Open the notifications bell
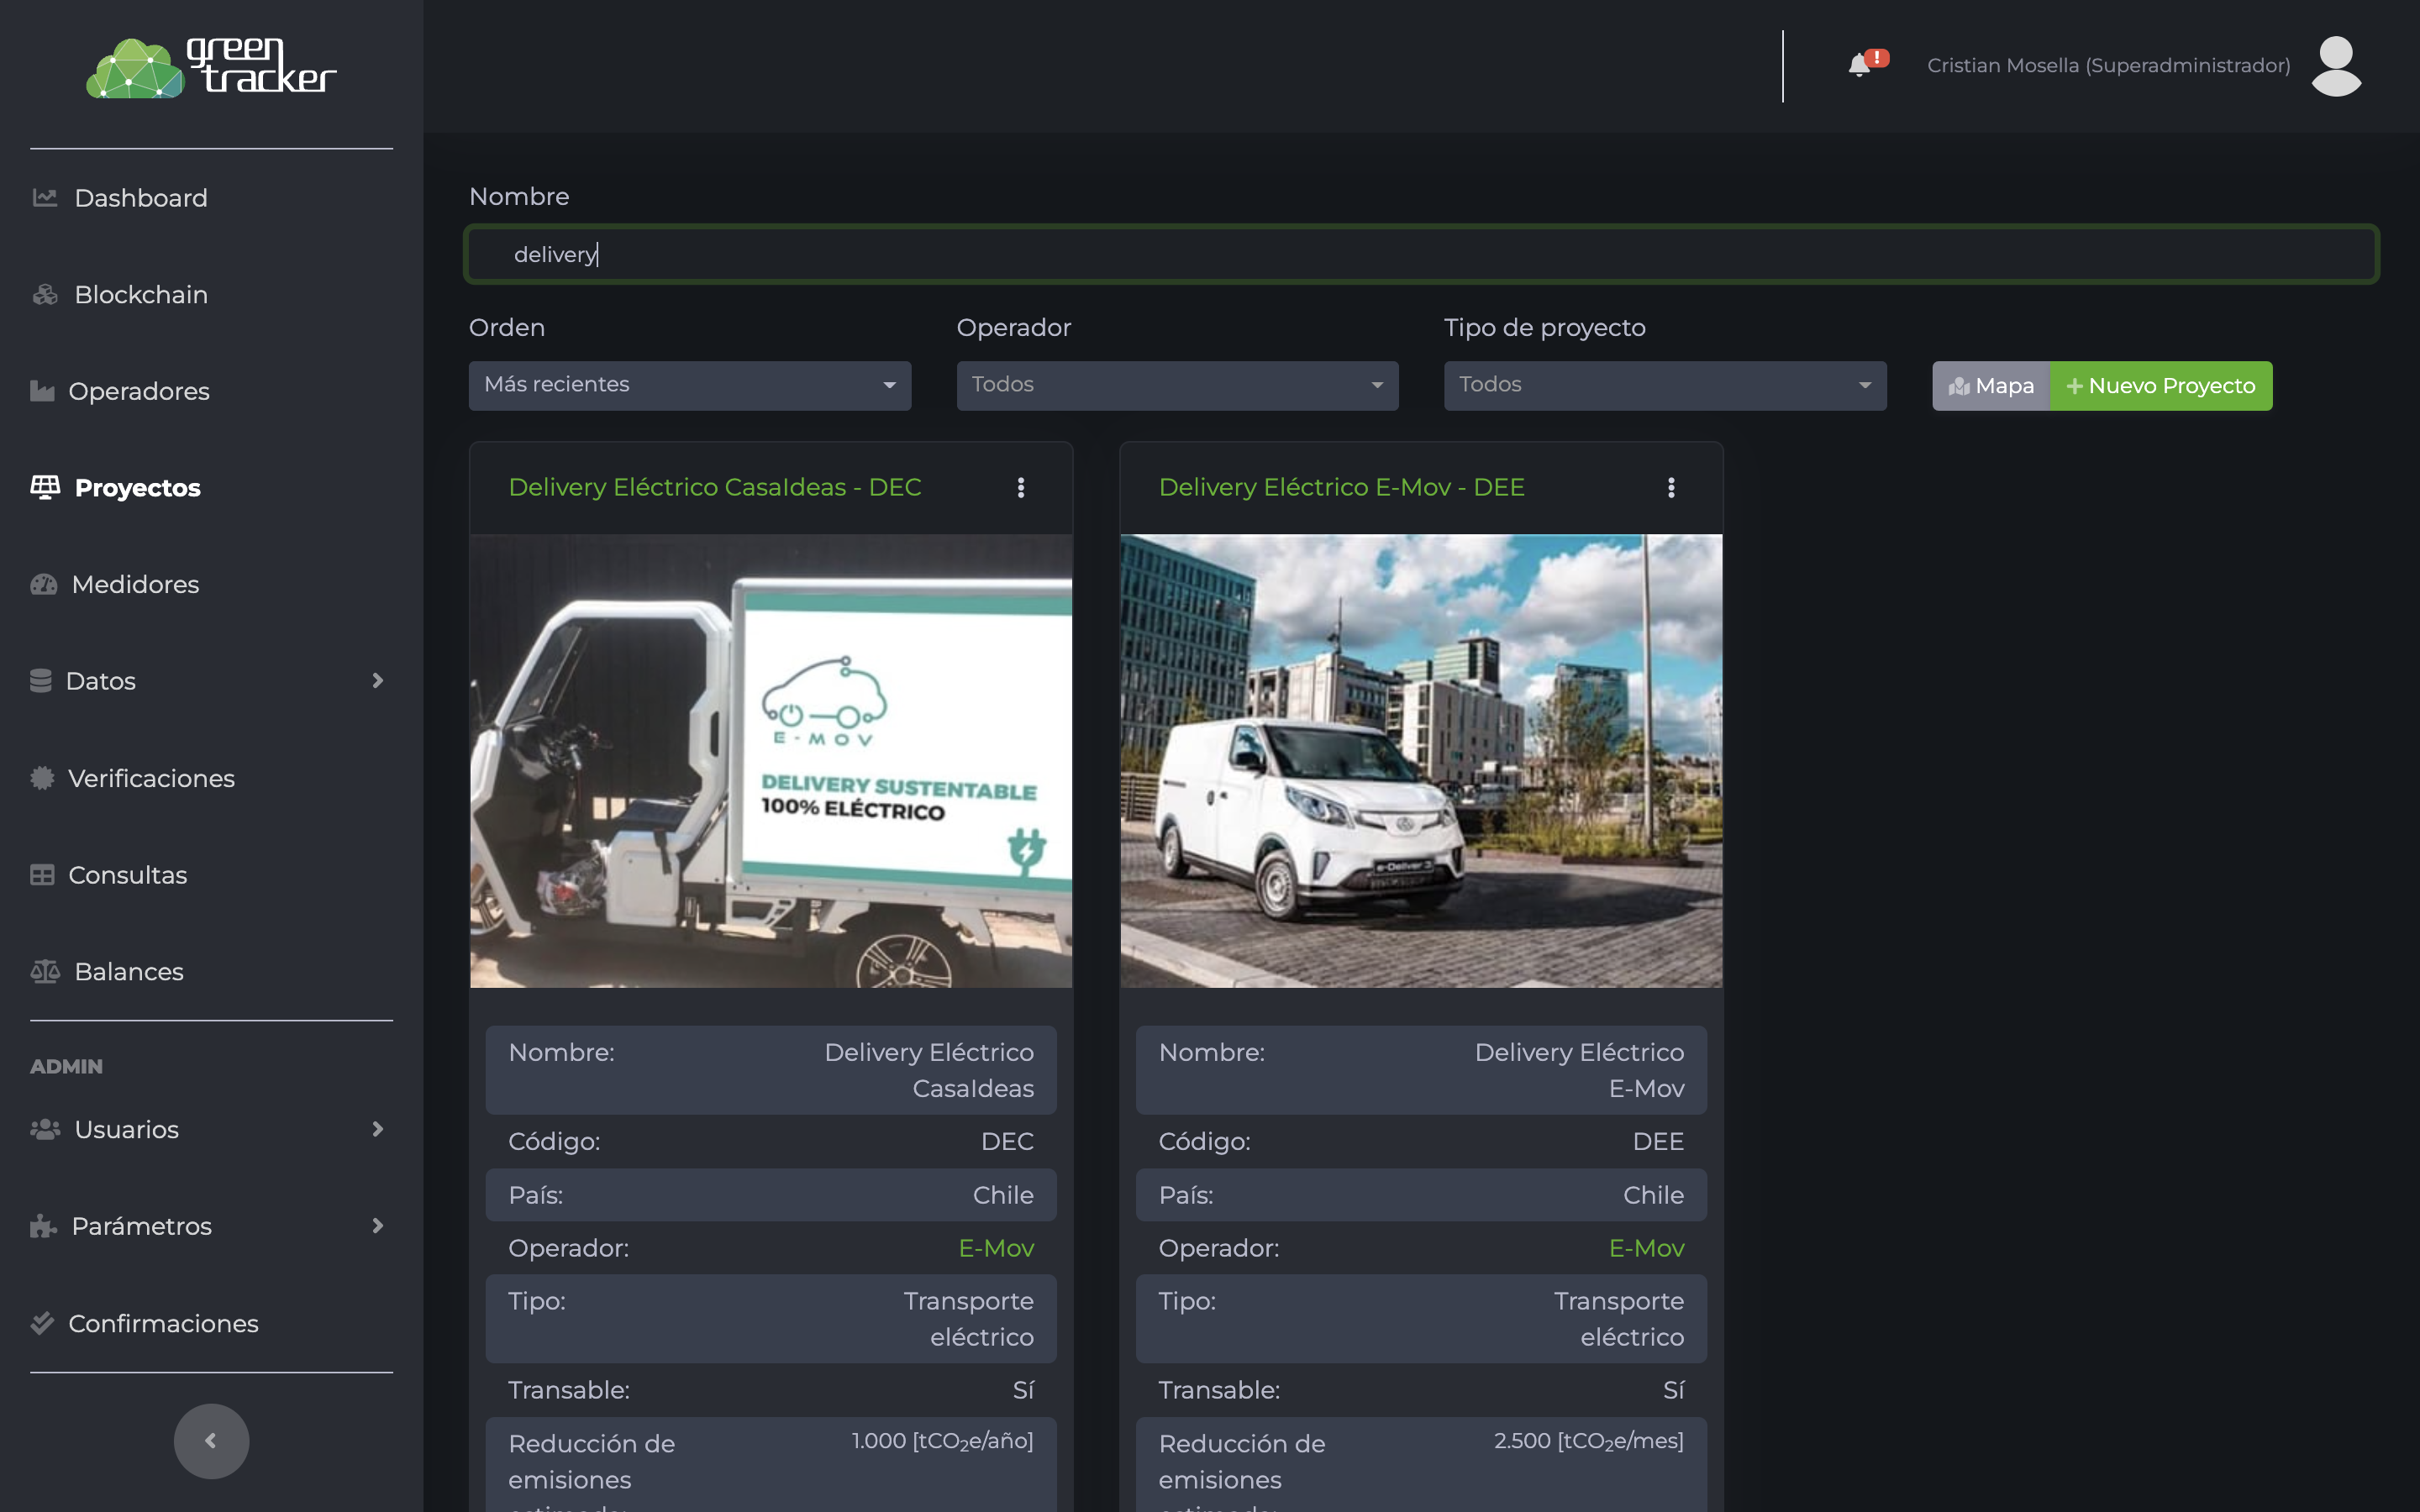The image size is (2420, 1512). click(x=1859, y=66)
